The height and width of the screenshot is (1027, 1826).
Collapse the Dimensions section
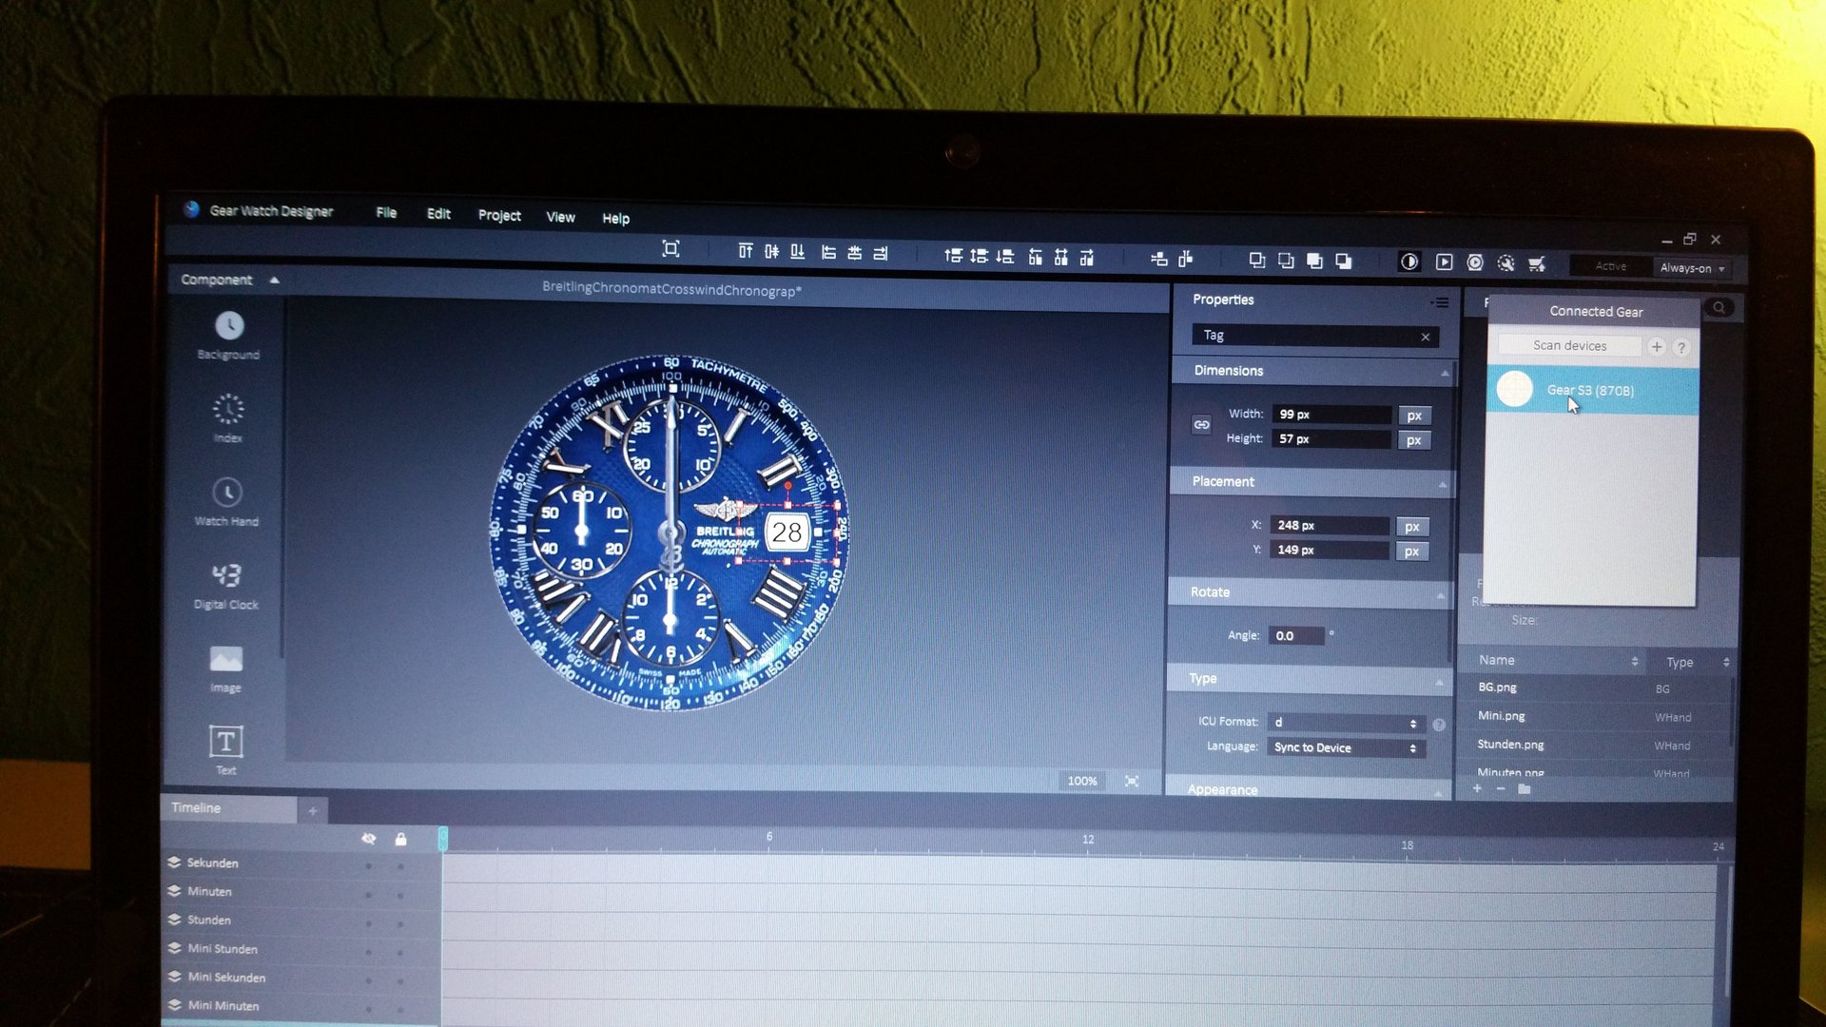[x=1445, y=374]
